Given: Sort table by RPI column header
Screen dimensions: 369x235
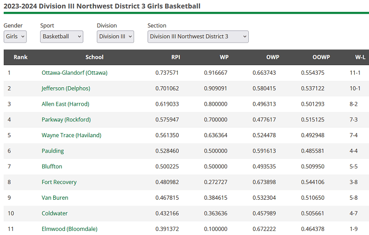Looking at the screenshot, I should tap(175, 57).
